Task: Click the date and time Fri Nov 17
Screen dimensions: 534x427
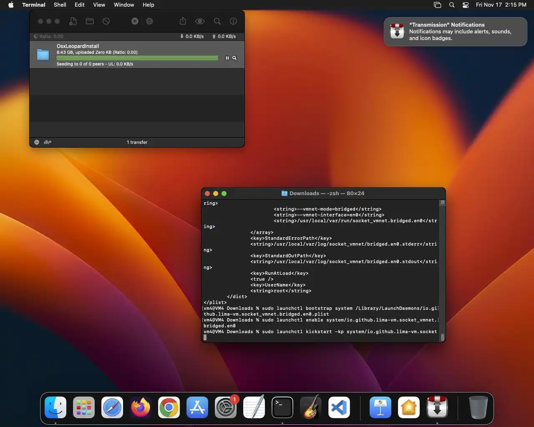Action: (501, 5)
